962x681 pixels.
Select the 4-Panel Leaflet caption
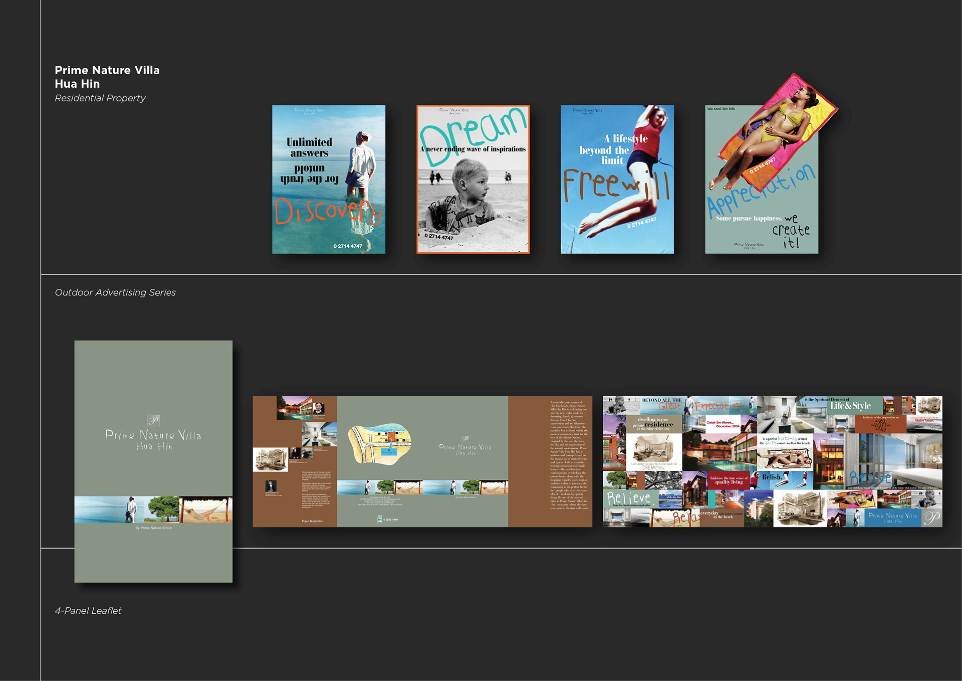[x=88, y=611]
